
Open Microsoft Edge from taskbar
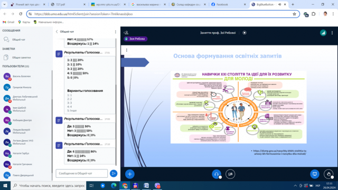point(114,186)
